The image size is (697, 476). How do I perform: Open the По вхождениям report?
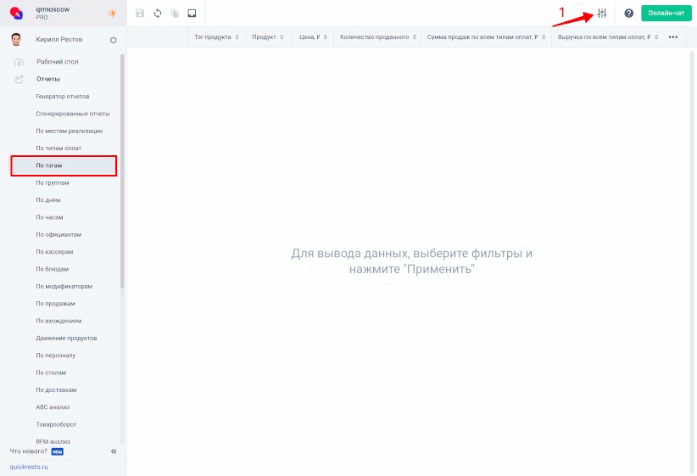click(59, 322)
